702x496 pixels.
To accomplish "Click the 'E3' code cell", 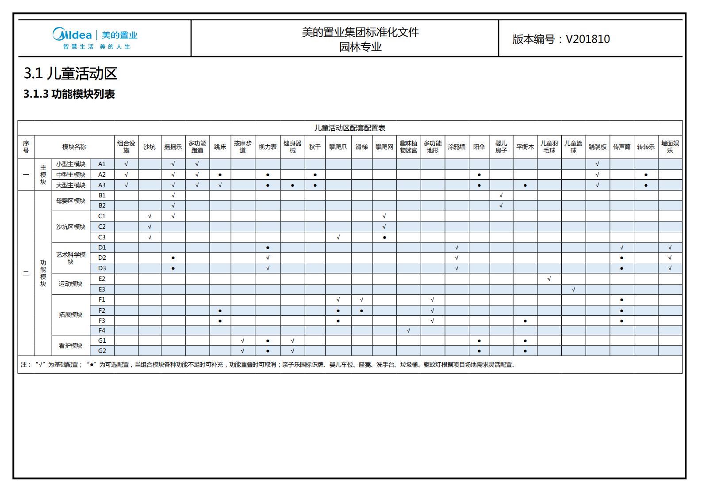I will tap(102, 289).
